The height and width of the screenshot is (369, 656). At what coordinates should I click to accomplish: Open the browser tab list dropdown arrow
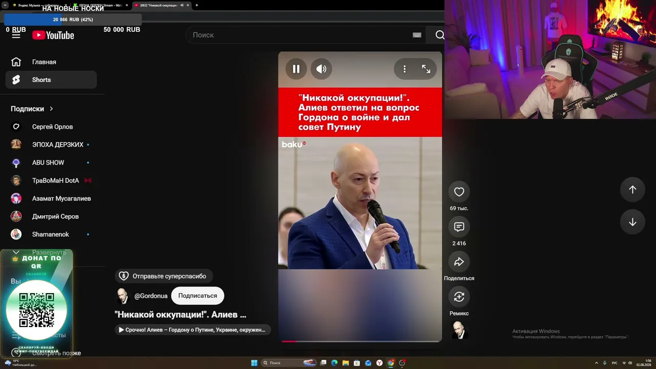(x=5, y=5)
